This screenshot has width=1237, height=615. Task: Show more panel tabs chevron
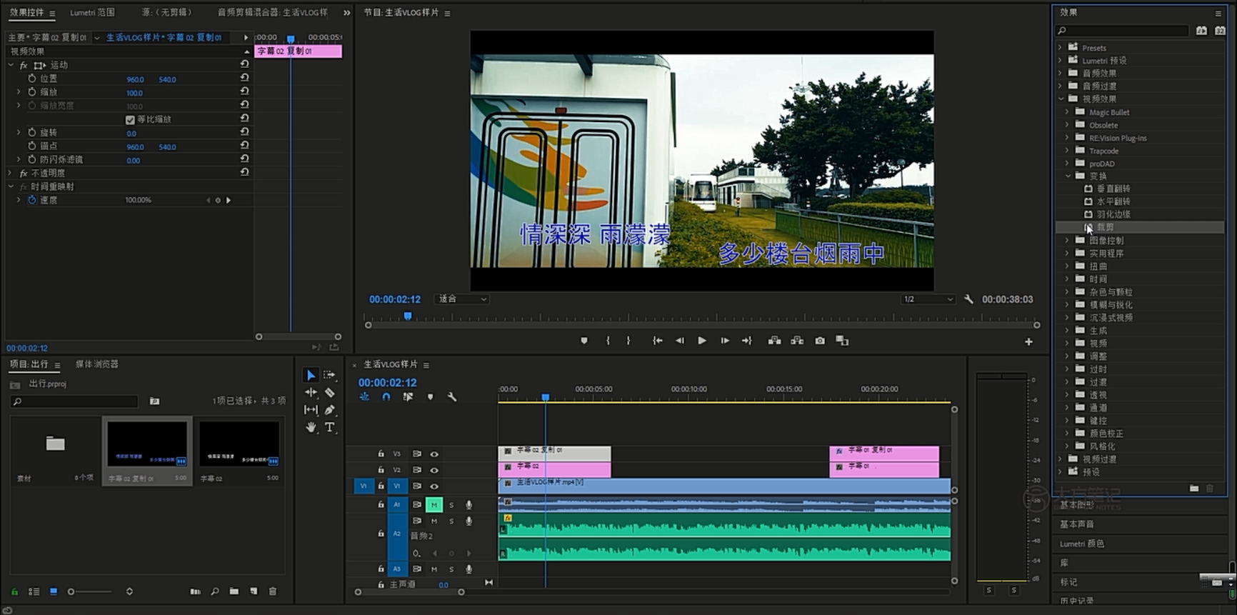[347, 13]
